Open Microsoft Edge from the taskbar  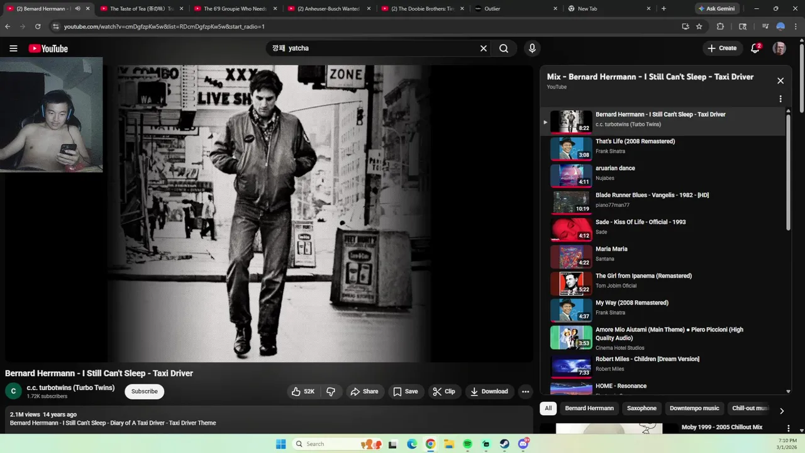tap(411, 444)
